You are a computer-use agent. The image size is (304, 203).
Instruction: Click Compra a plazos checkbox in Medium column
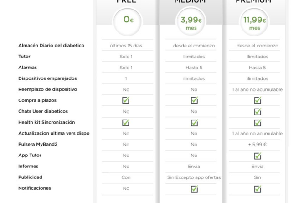coord(194,100)
